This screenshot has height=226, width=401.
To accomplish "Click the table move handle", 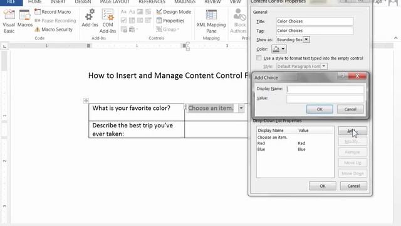I will (x=86, y=100).
